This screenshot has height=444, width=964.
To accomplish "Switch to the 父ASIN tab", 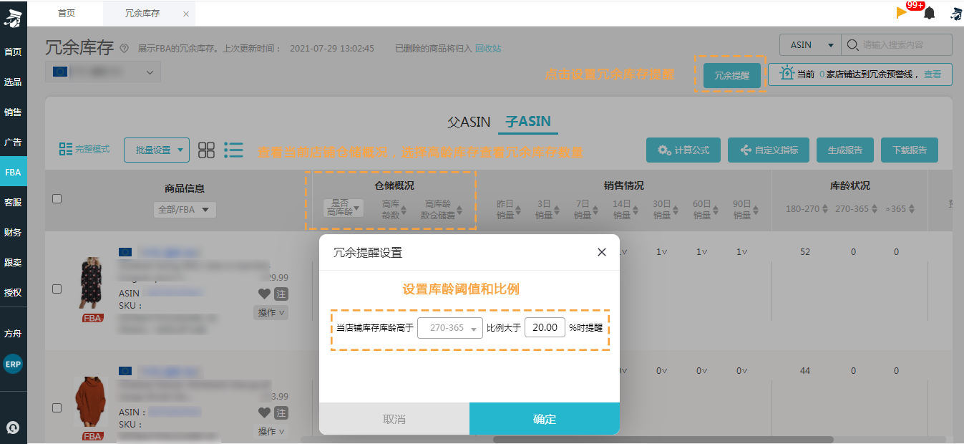I will point(469,122).
